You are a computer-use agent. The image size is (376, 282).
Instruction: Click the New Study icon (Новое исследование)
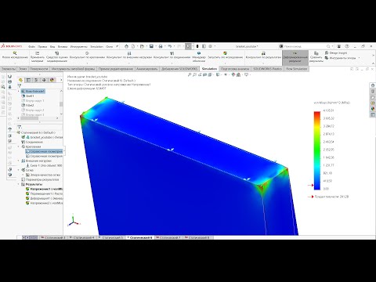pyautogui.click(x=15, y=53)
